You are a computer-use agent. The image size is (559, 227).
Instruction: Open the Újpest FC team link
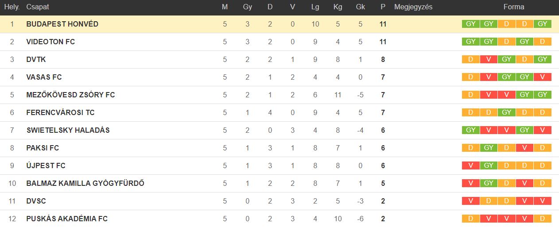46,165
